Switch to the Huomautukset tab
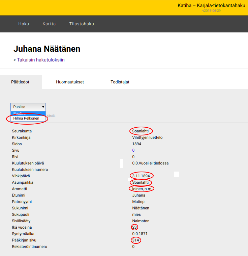Screen dimensions: 248x256 tap(70, 82)
